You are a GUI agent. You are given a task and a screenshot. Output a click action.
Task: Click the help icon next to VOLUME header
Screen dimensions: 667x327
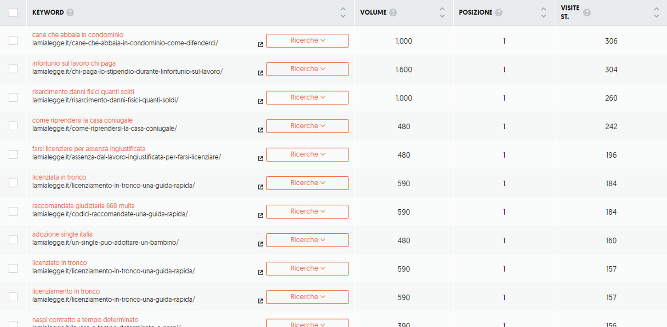[393, 12]
